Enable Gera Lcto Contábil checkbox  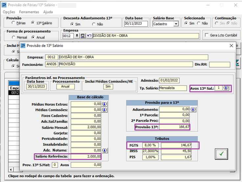[206, 35]
